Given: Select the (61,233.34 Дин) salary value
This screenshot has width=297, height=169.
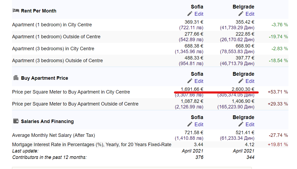Looking at the screenshot, I should coord(237,138).
